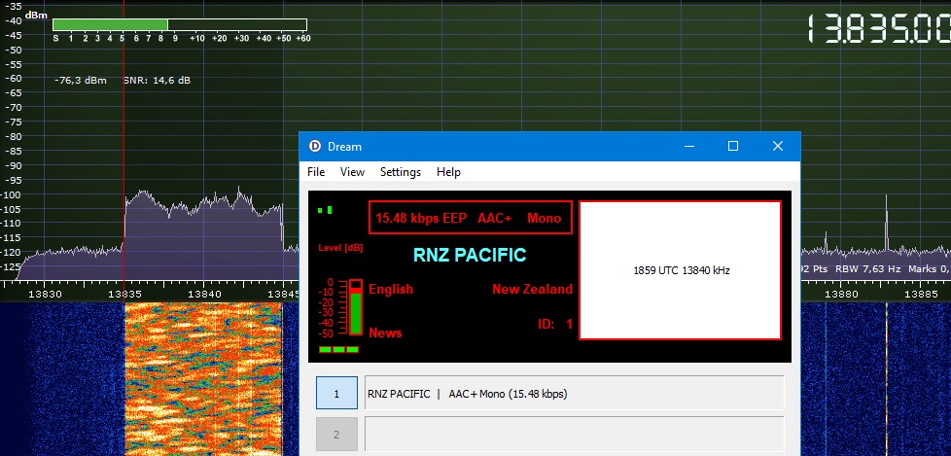Click the New Zealand country label
The height and width of the screenshot is (456, 951).
point(533,289)
